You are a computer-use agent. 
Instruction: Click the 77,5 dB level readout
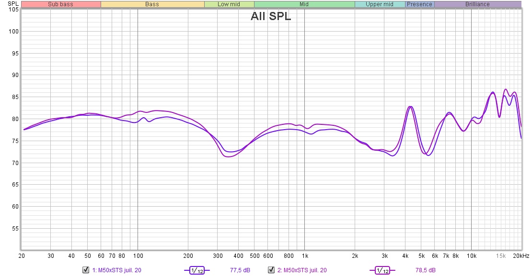tap(240, 270)
